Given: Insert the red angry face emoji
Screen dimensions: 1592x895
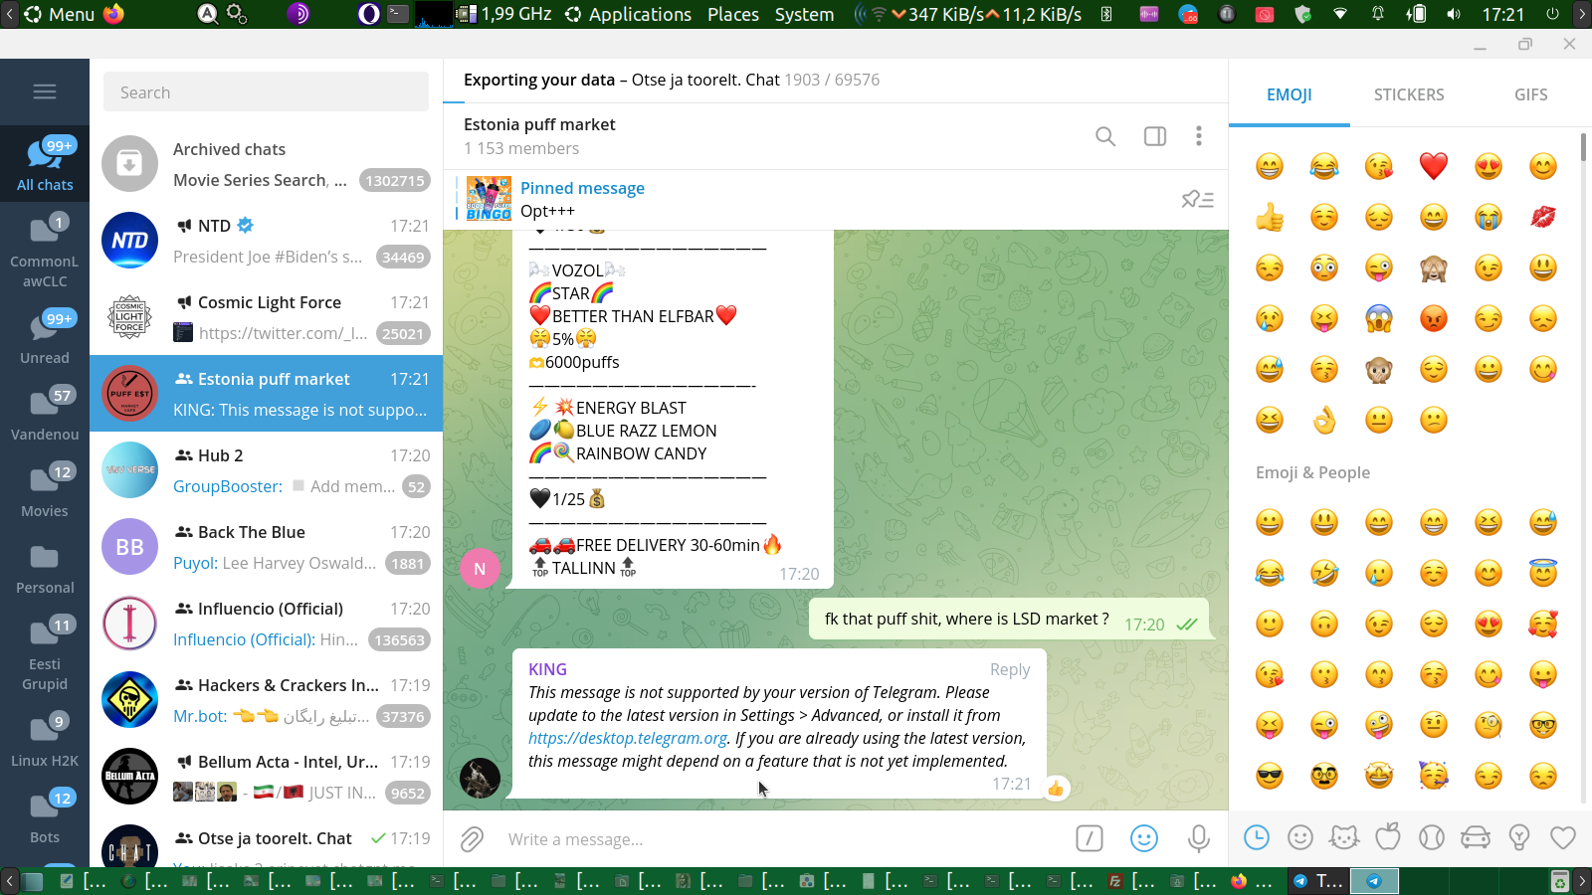Looking at the screenshot, I should tap(1434, 318).
